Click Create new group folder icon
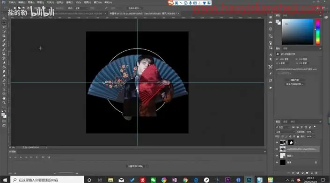The width and height of the screenshot is (330, 183). pyautogui.click(x=307, y=173)
